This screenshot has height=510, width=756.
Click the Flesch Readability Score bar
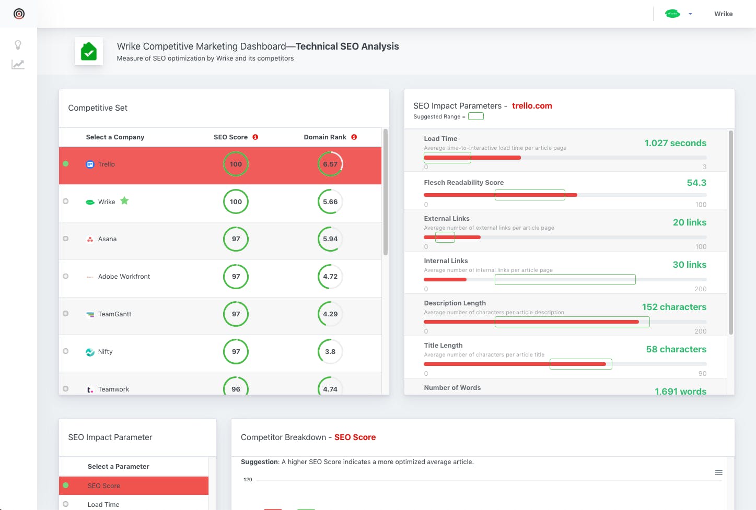(565, 195)
